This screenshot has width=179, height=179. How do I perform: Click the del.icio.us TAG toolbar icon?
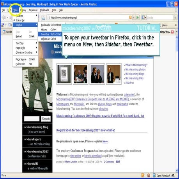click(x=43, y=18)
